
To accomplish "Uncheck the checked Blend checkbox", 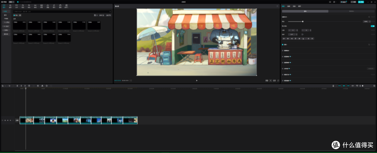I will [283, 45].
